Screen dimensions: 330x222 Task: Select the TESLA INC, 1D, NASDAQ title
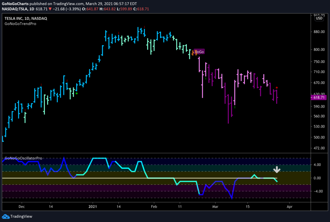pos(26,18)
